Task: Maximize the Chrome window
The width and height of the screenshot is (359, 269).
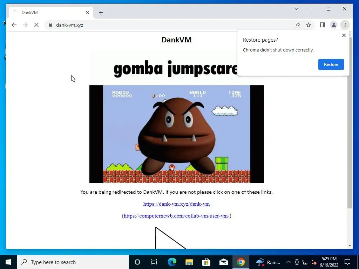Action: click(x=328, y=9)
